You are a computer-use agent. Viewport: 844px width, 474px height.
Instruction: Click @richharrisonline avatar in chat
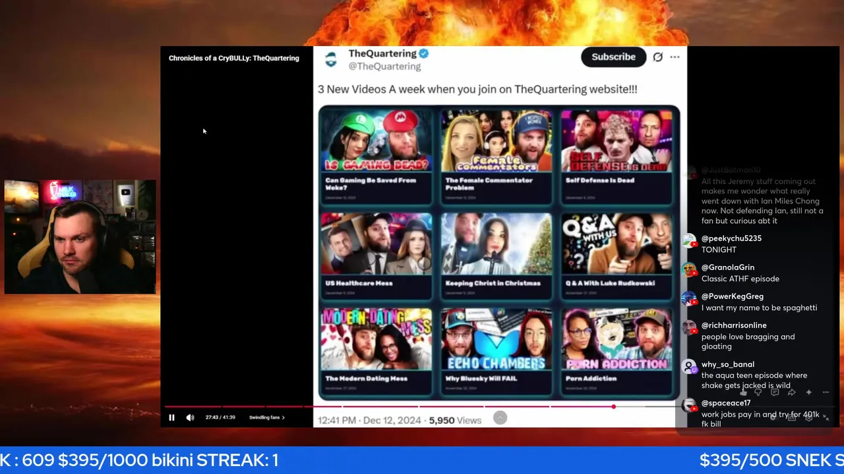pyautogui.click(x=689, y=329)
